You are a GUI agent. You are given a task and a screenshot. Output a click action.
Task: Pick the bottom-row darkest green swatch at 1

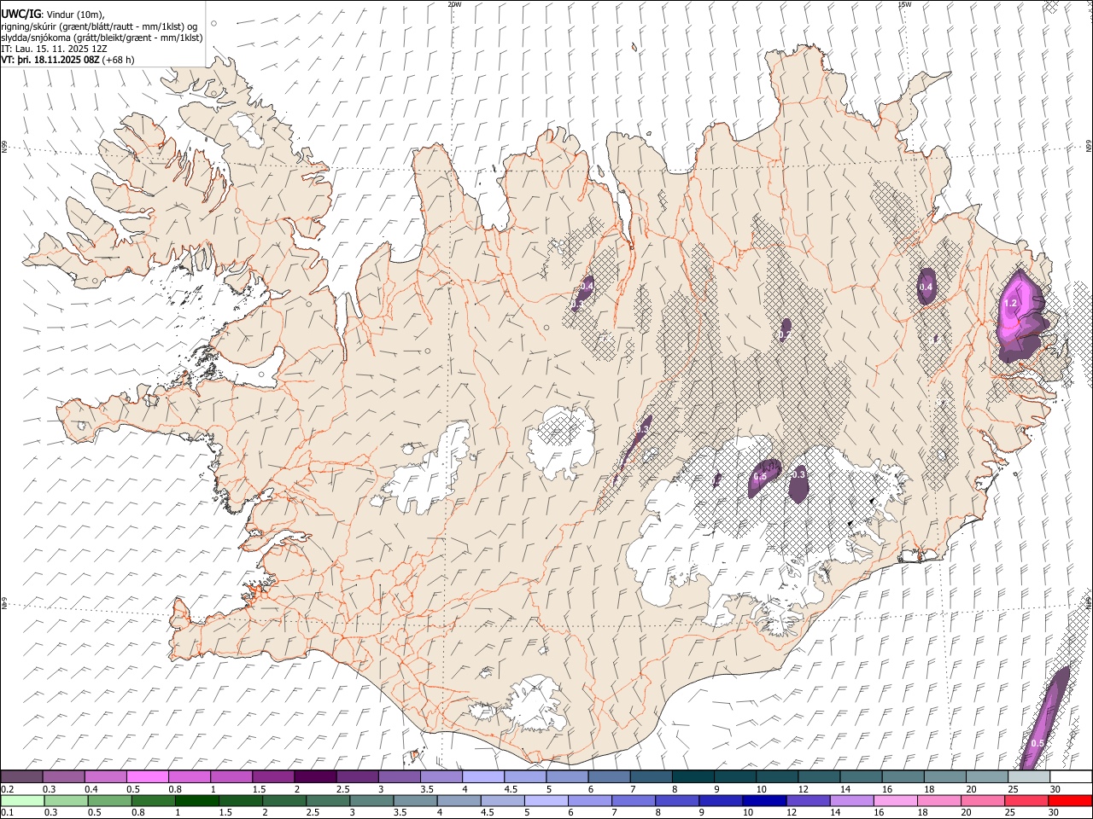tap(196, 800)
